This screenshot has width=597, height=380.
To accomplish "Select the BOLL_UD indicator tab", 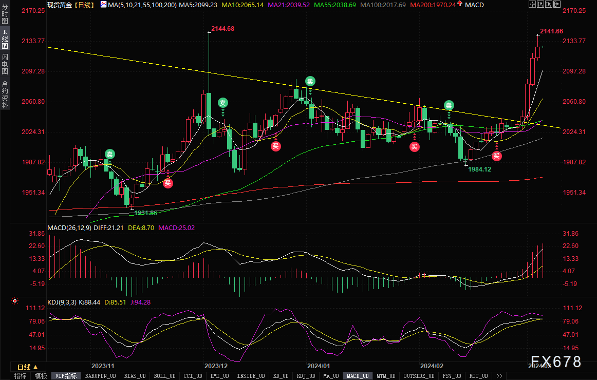I will (x=164, y=376).
